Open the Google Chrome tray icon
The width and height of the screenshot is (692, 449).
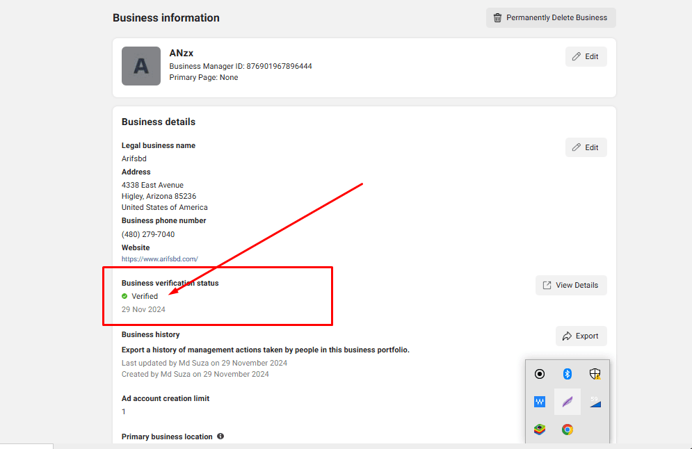568,430
